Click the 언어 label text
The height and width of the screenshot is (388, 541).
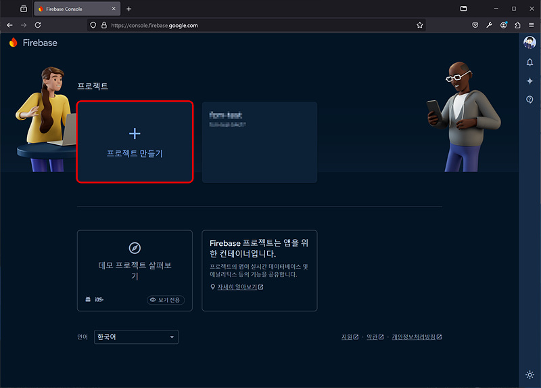83,337
